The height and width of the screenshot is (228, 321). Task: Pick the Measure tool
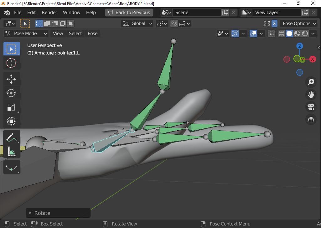(11, 152)
